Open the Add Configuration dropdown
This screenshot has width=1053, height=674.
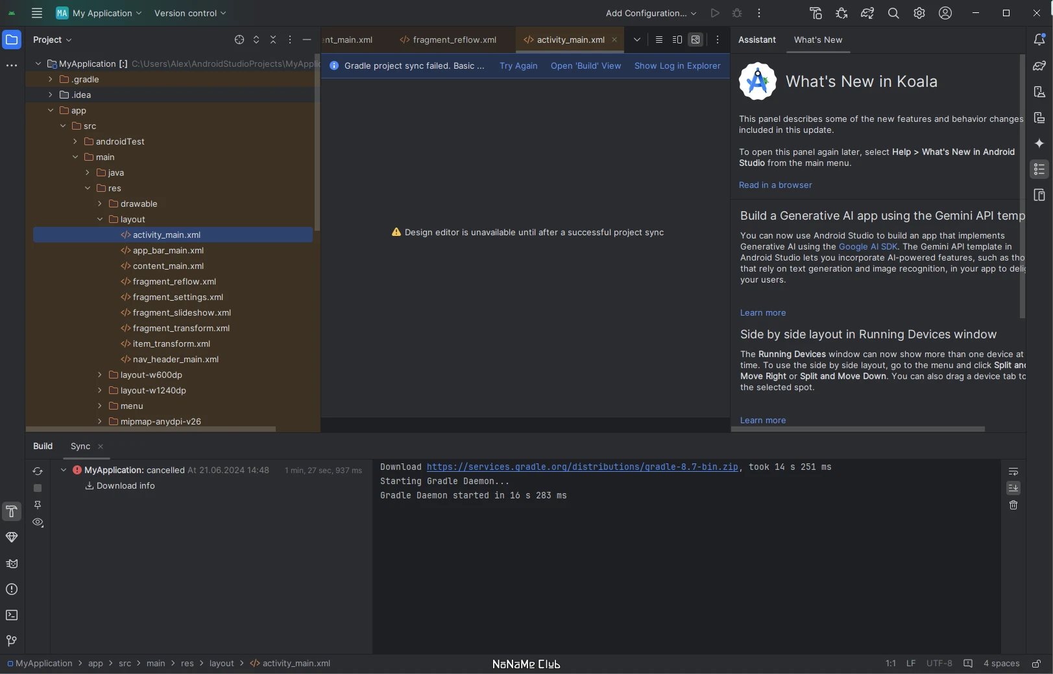click(651, 13)
